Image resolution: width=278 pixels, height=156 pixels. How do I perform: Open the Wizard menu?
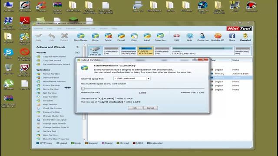[103, 29]
